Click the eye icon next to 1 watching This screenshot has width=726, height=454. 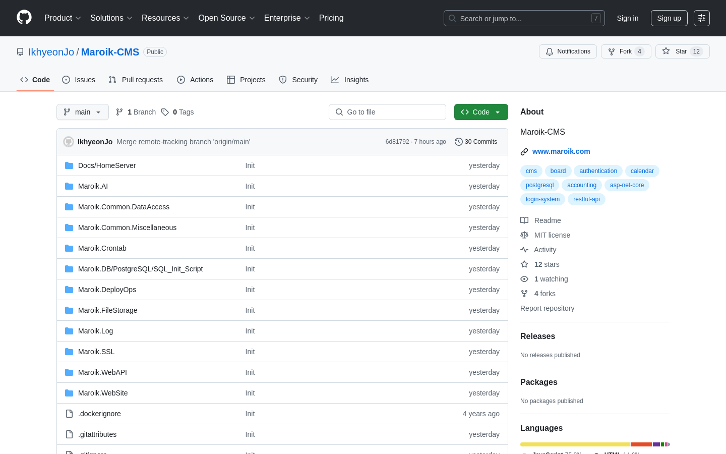[524, 279]
